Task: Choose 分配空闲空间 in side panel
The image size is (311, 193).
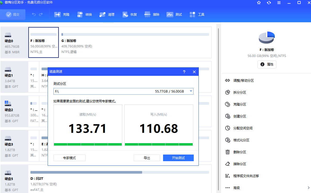Action: click(x=239, y=128)
